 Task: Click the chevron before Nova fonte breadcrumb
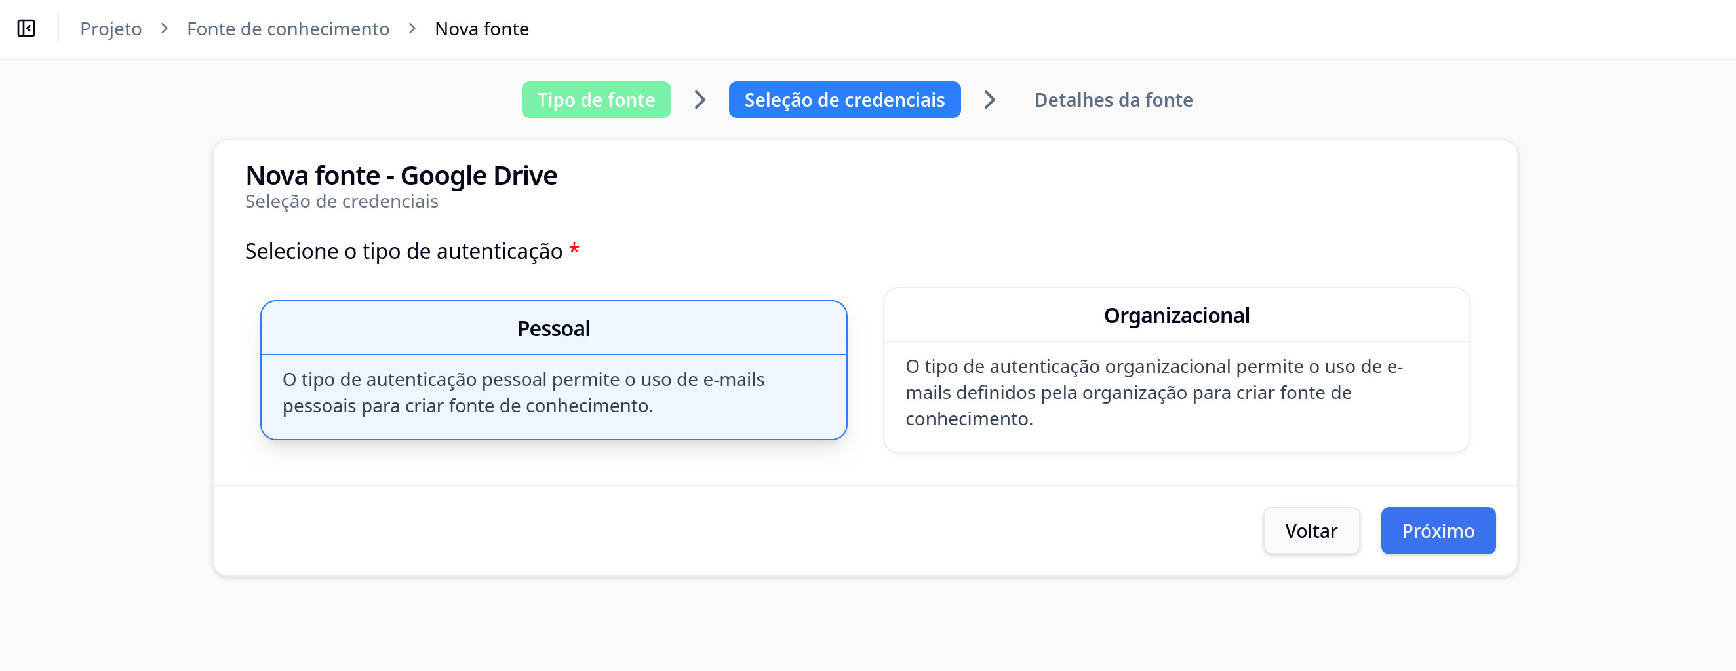[x=412, y=28]
